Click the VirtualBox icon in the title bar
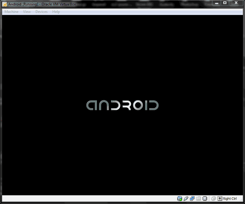The width and height of the screenshot is (245, 204). point(5,4)
